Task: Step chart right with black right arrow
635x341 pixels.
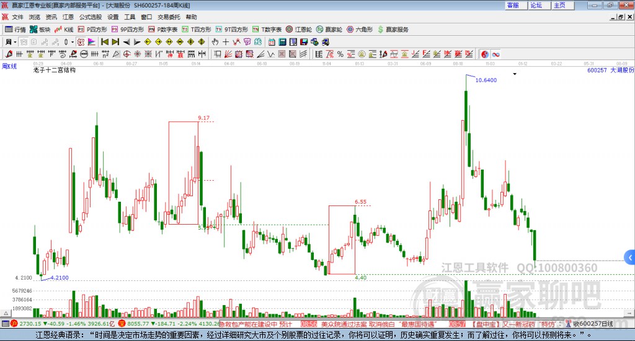Action: pos(137,42)
